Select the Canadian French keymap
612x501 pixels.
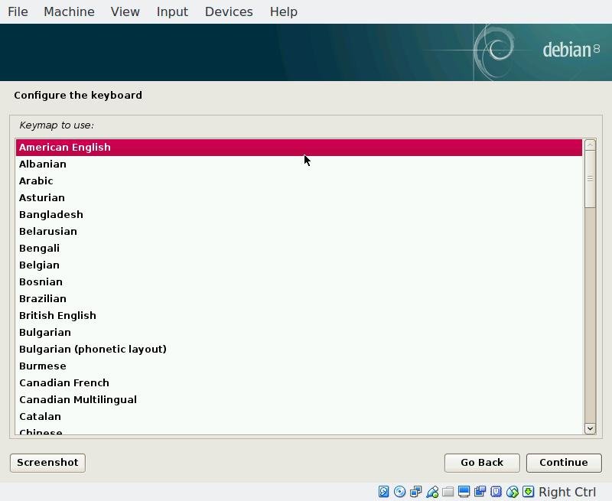(x=299, y=382)
